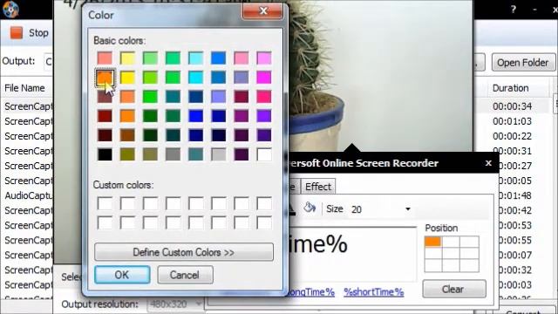This screenshot has height=314, width=558.
Task: Pick the cyan swatch in second row
Action: (195, 78)
